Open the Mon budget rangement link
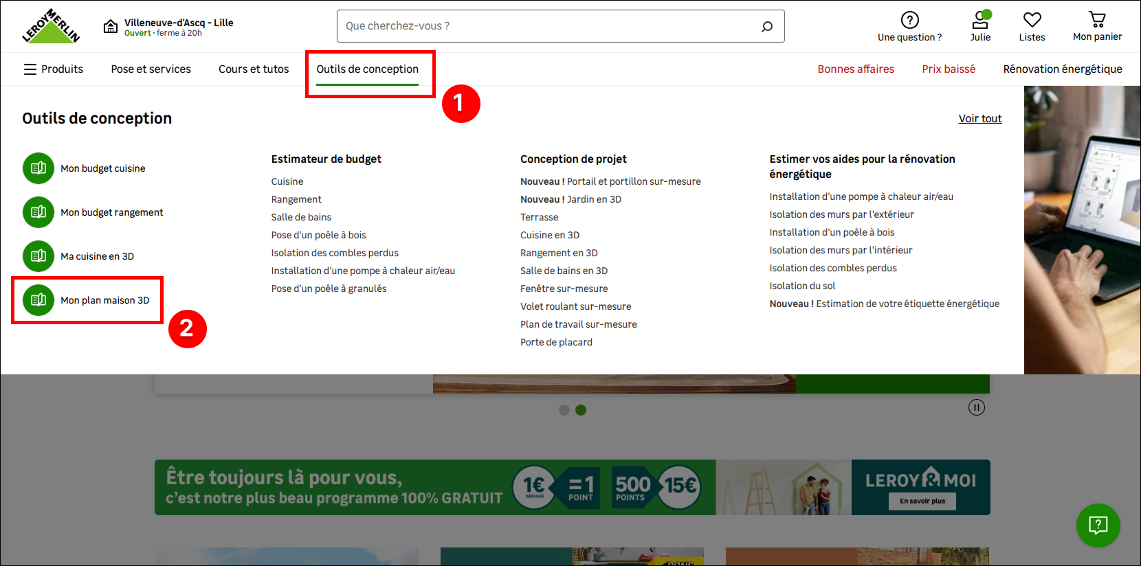 point(112,212)
